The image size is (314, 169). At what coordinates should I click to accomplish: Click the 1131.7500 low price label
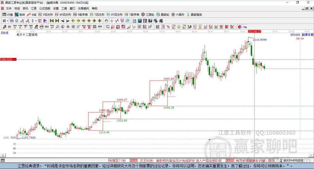(29, 138)
